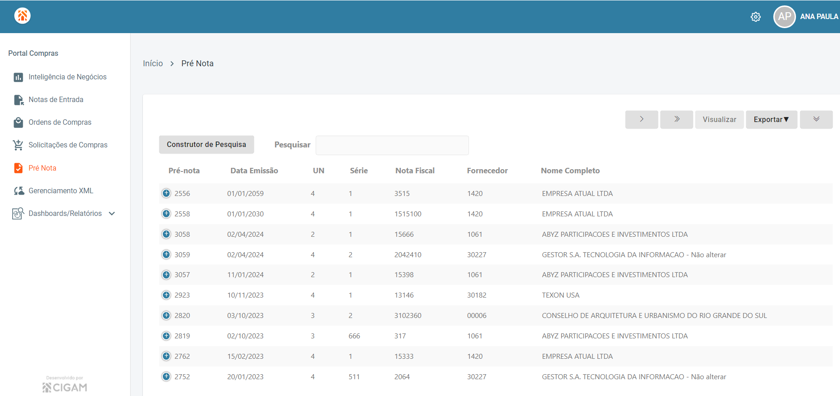Click the AP user avatar

785,17
